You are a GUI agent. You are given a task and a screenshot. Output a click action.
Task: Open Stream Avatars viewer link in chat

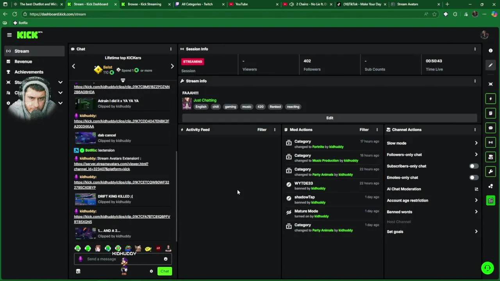point(111,167)
